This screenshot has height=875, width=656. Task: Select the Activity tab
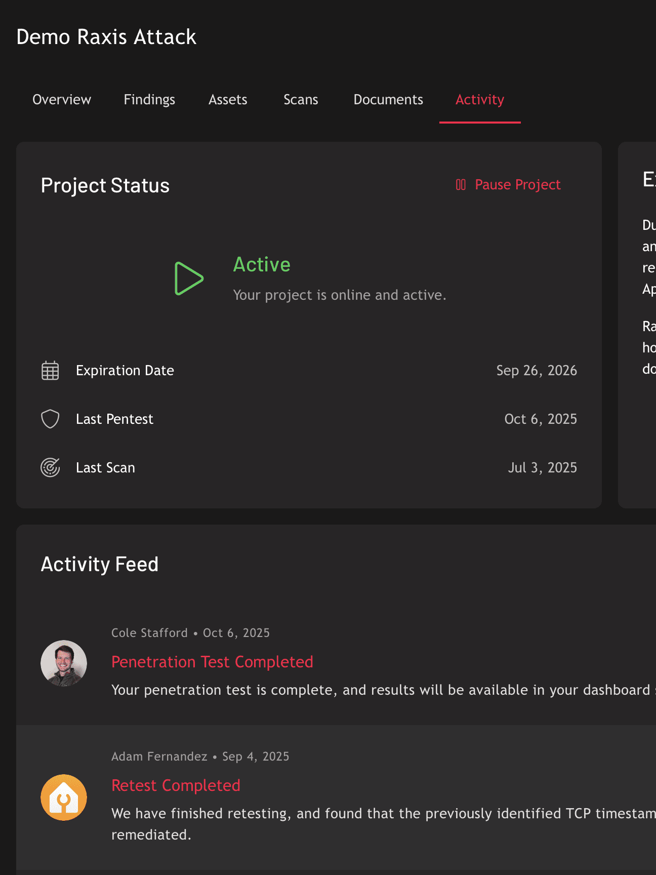point(480,100)
